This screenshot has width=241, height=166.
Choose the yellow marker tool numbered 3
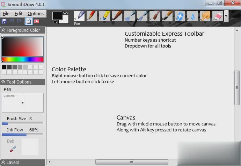[104, 16]
